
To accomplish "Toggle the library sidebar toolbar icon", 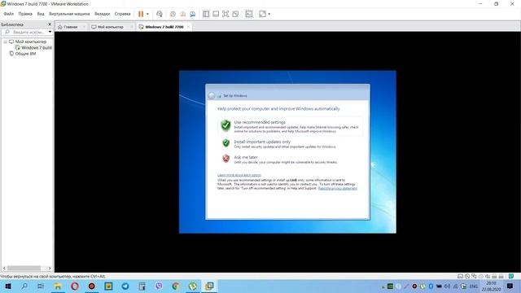I will pos(206,14).
